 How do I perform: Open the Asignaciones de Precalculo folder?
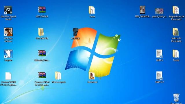pos(176,10)
